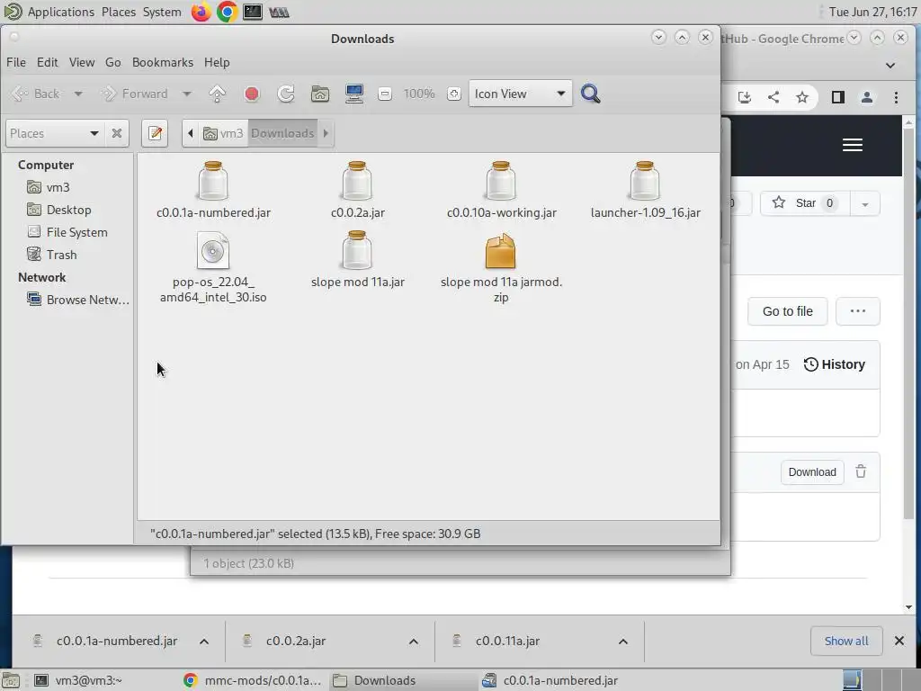Click Chrome's install/download page icon

(744, 97)
